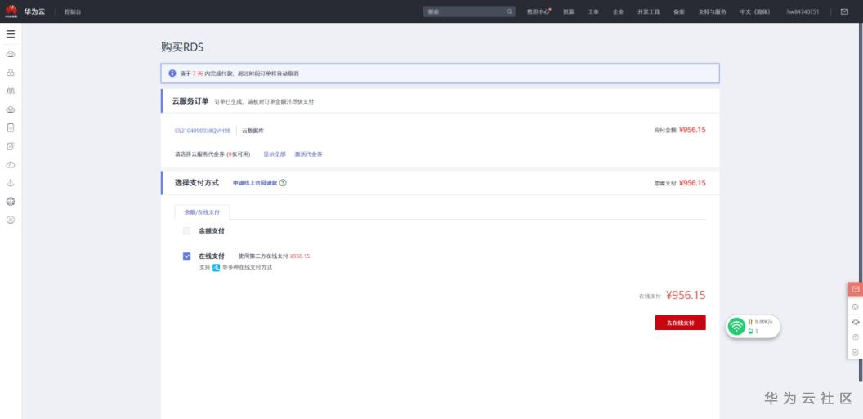Open 开发工具 in the top navigation
The height and width of the screenshot is (419, 863).
click(648, 11)
